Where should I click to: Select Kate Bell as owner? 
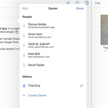pos(53,55)
